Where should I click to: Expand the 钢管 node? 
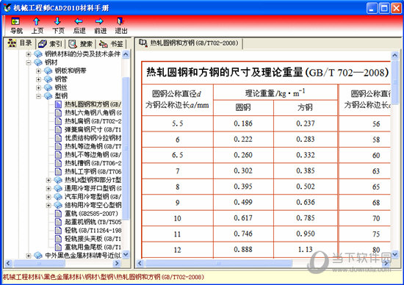[x=38, y=79]
